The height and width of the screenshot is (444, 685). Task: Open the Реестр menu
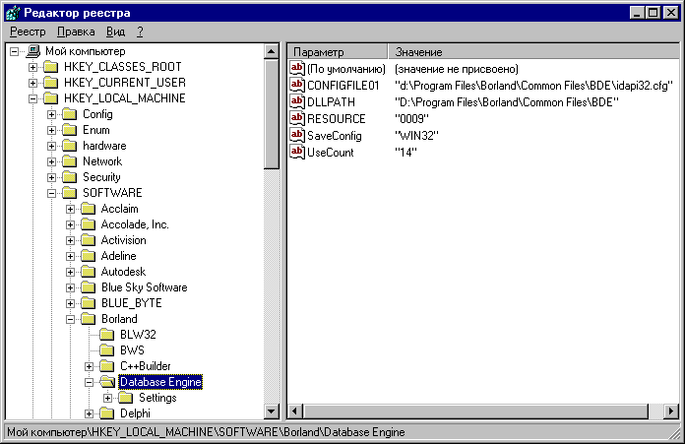pos(28,32)
